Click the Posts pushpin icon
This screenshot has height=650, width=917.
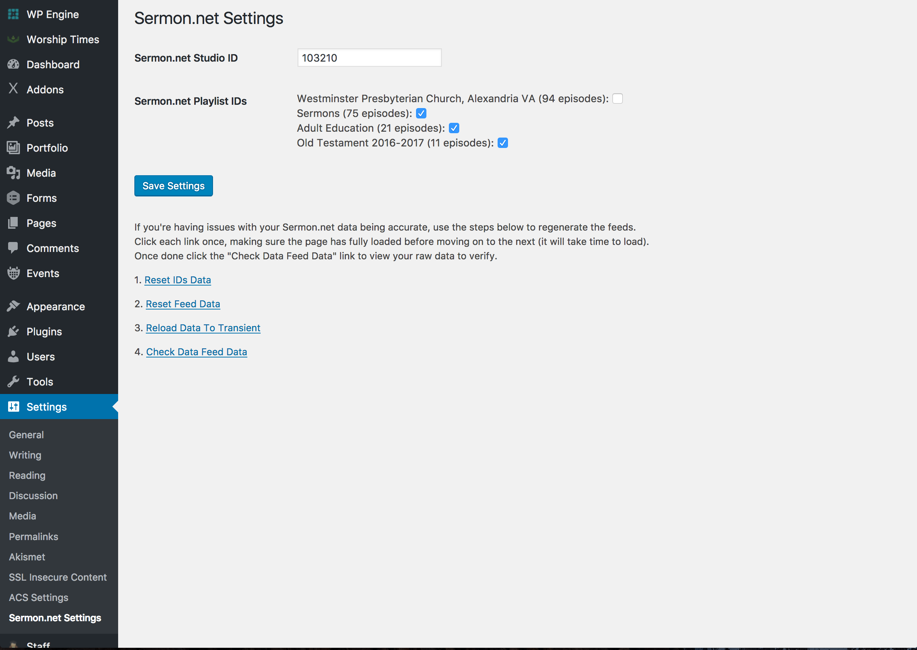pos(13,122)
